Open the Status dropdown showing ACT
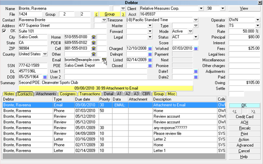 [x=195, y=37]
